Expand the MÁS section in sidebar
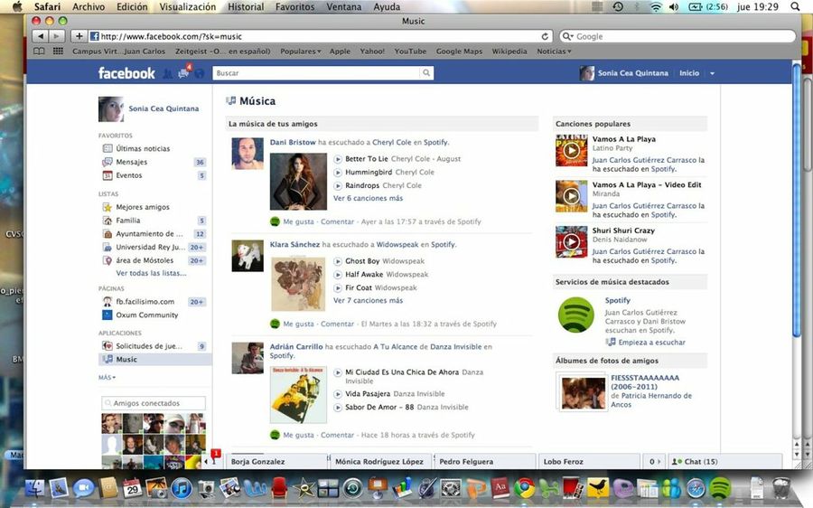 [107, 378]
